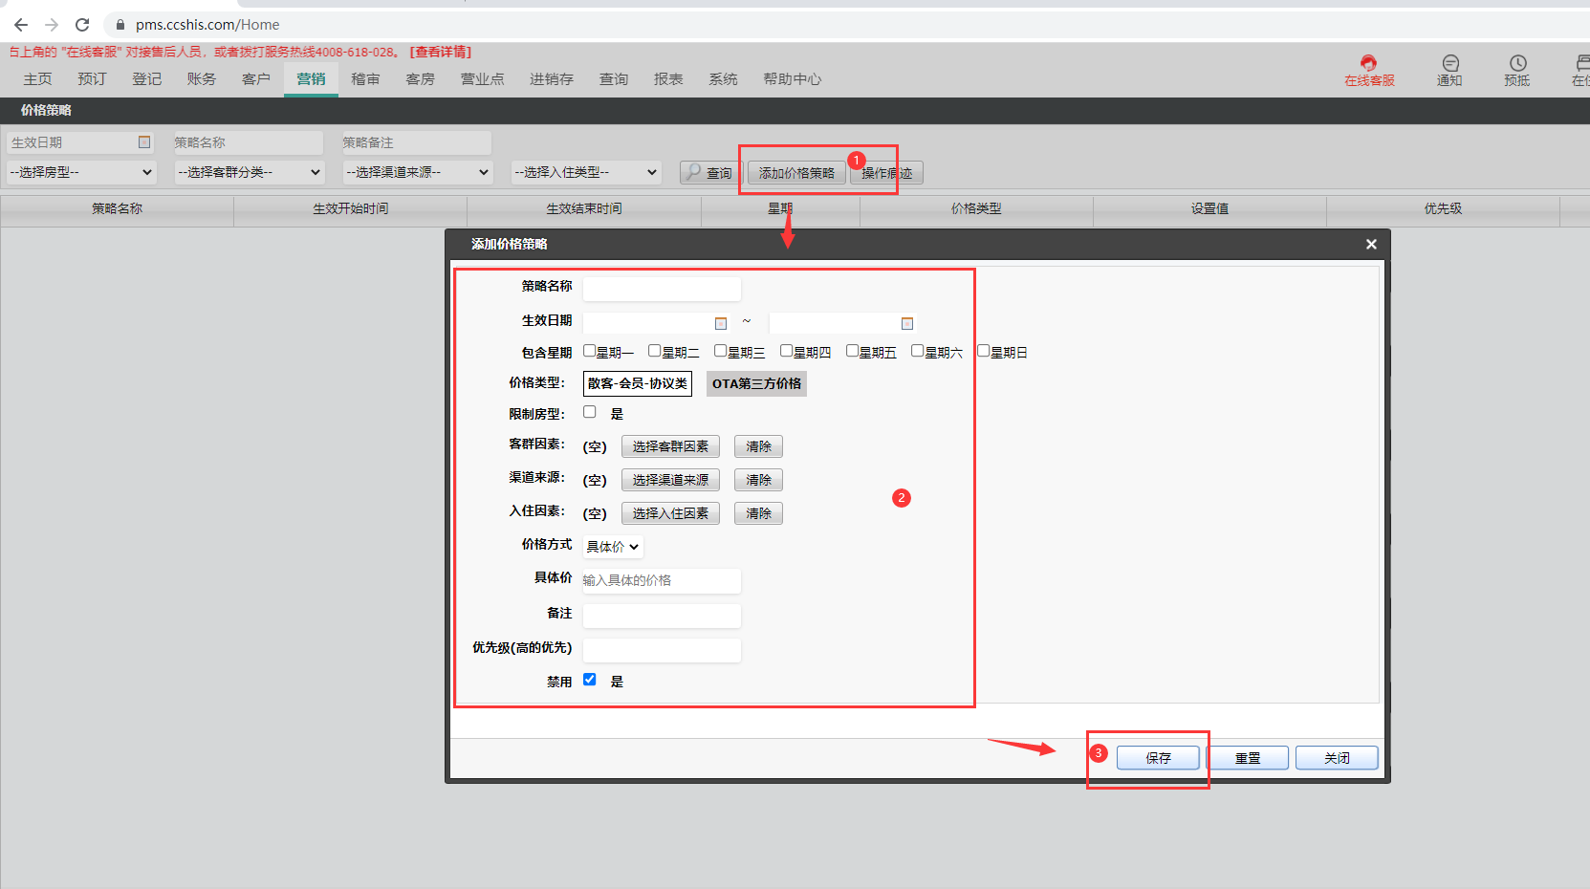Open the 预抵 arrivals clock icon

(x=1517, y=71)
